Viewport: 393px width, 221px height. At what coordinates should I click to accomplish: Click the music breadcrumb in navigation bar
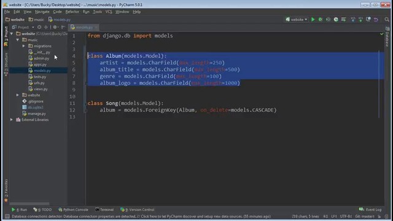[36, 20]
